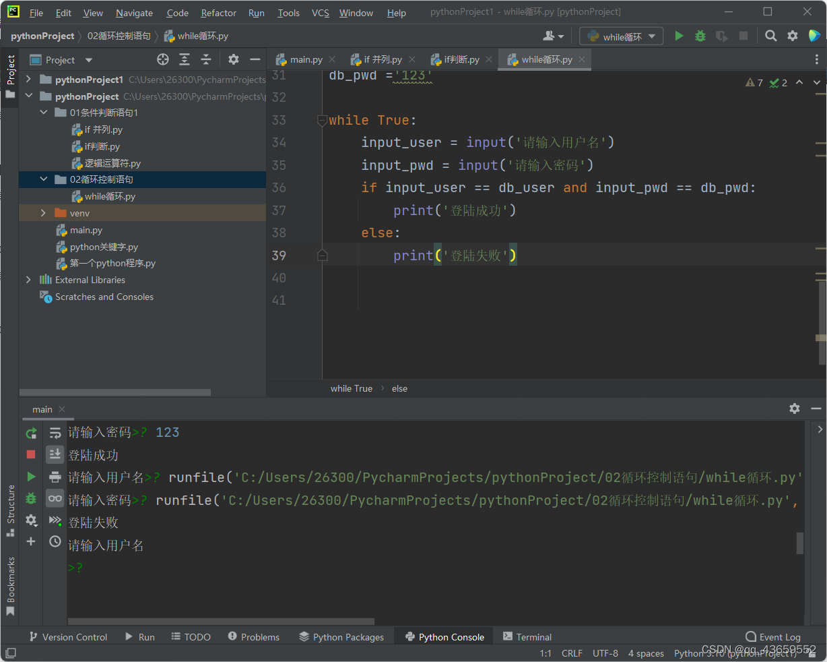Collapse the while True block via gutter arrow
827x662 pixels.
tap(322, 120)
